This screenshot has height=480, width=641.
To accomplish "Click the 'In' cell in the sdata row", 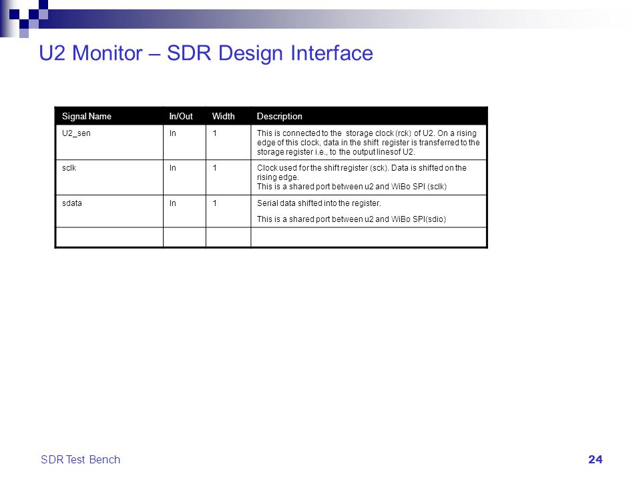I will click(184, 211).
